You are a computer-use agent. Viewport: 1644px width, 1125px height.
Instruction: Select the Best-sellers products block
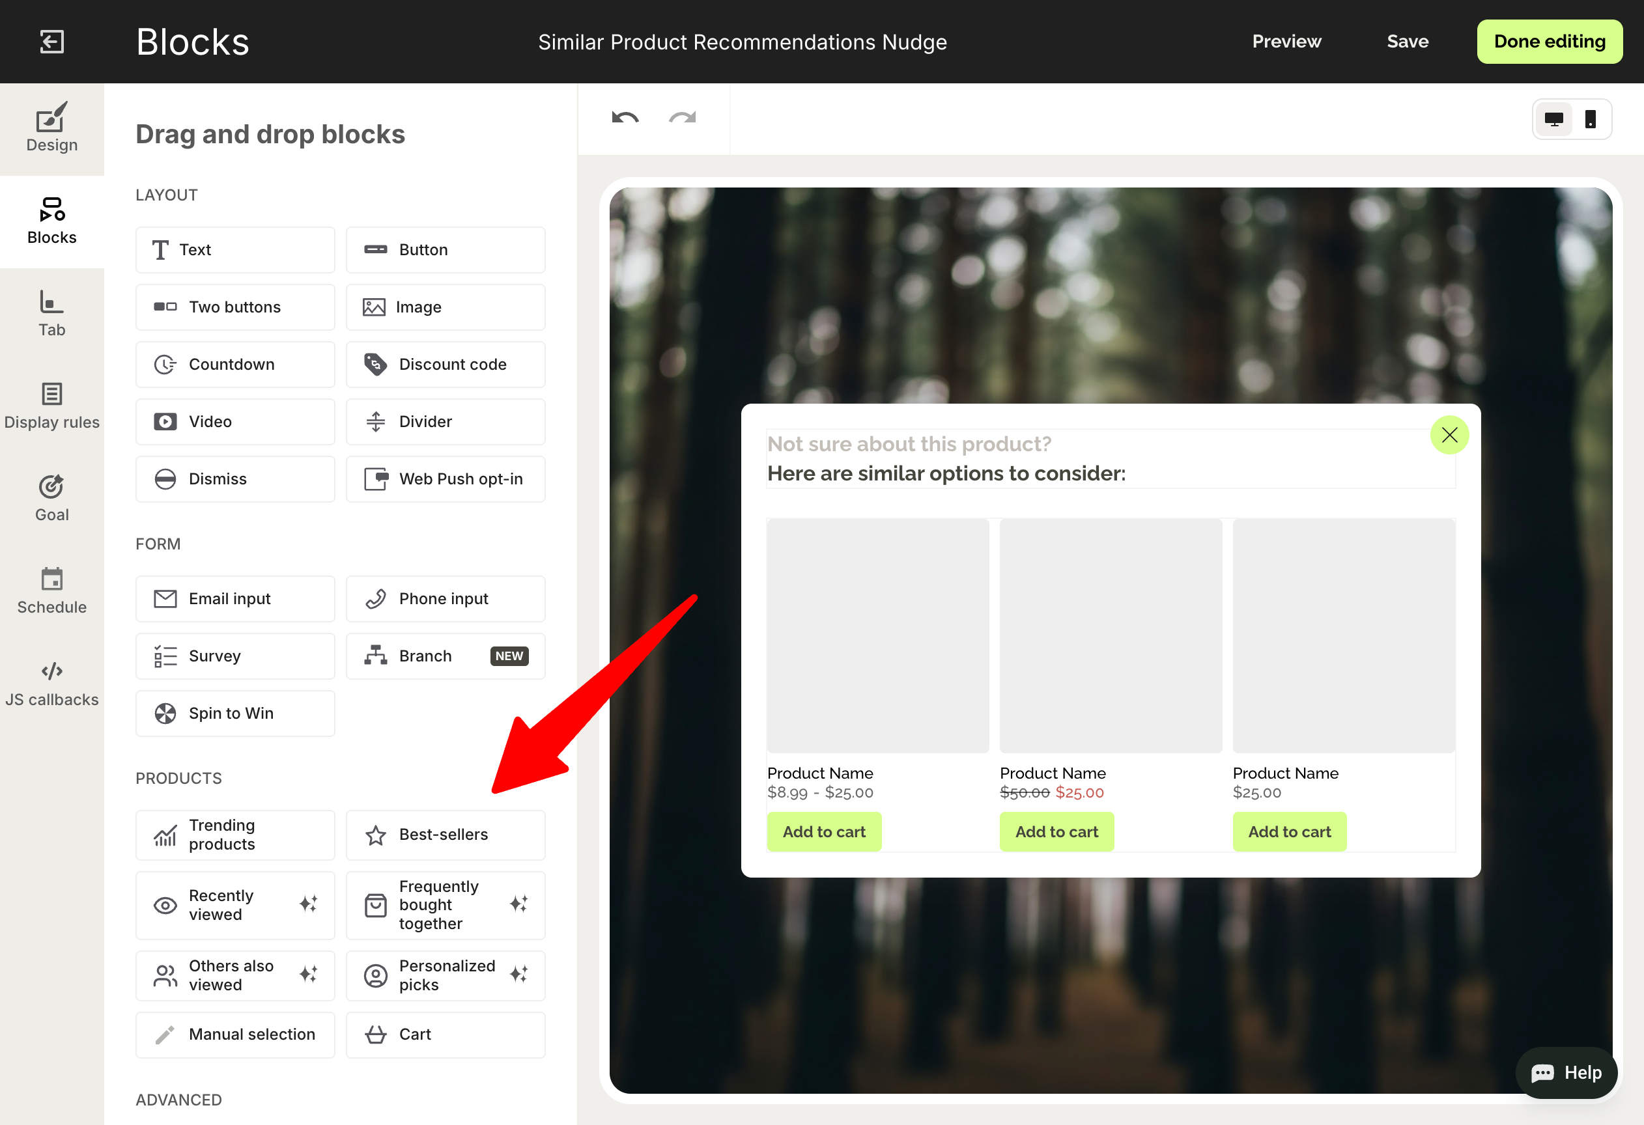point(445,835)
